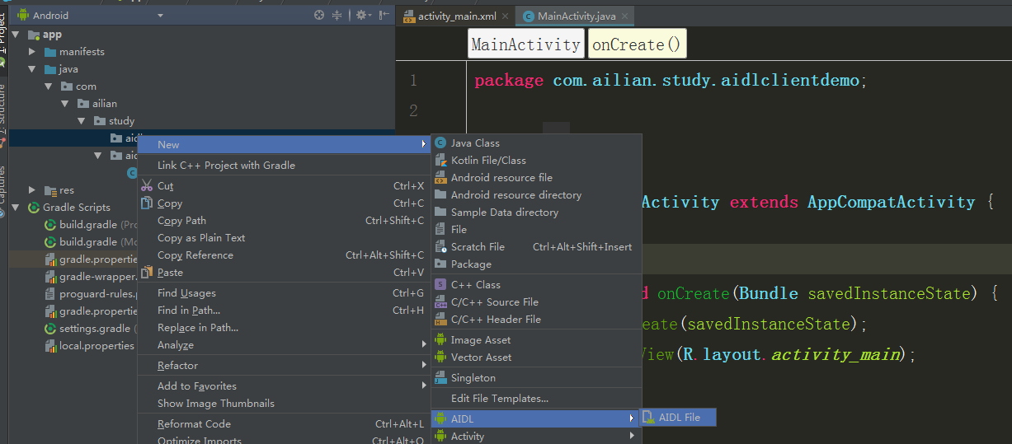Open the Refactor submenu
This screenshot has height=444, width=1012.
click(x=285, y=366)
